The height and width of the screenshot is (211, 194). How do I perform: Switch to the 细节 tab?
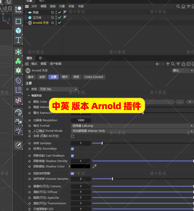[x=65, y=77]
